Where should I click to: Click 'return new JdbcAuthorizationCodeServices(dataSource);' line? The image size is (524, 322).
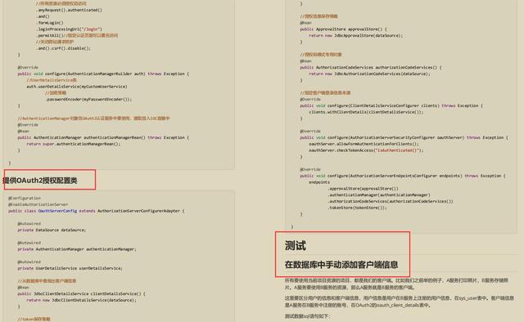coord(369,74)
